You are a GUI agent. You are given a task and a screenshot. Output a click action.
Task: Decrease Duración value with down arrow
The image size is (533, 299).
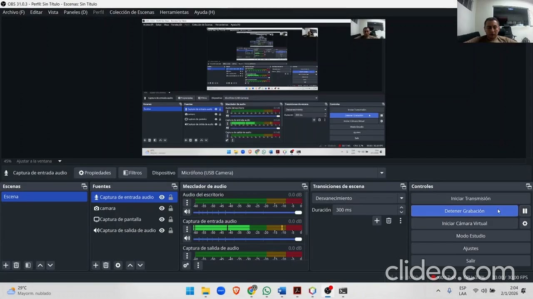[401, 212]
